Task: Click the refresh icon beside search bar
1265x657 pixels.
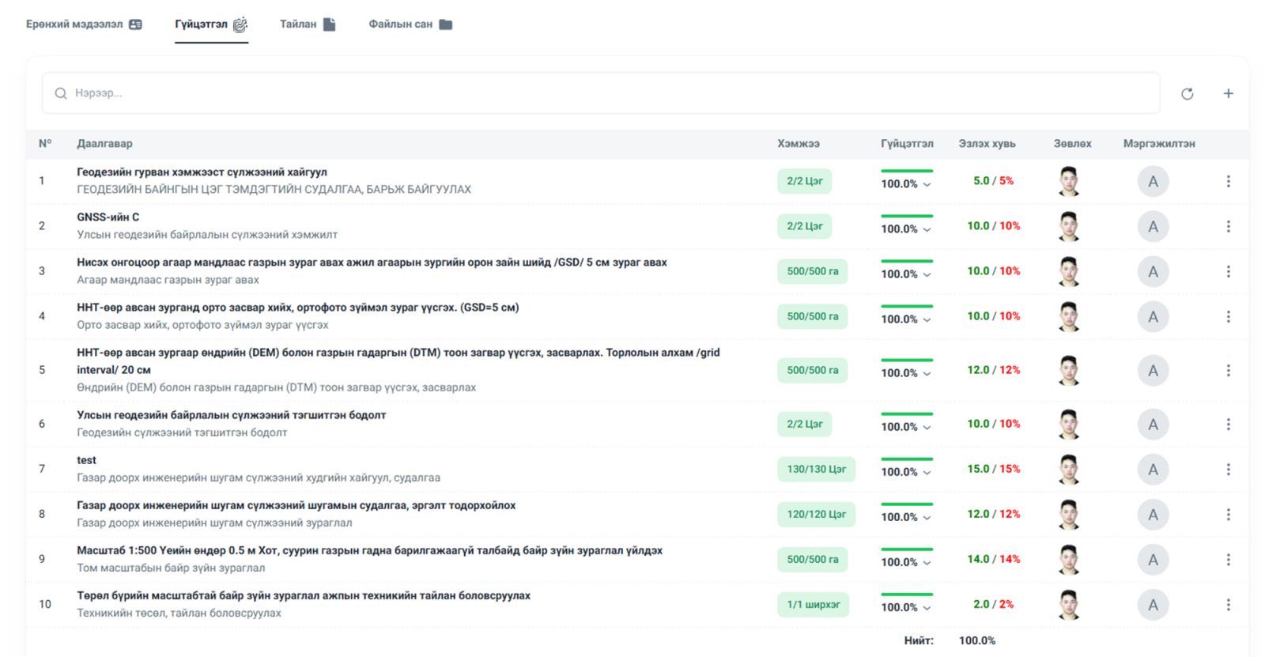Action: point(1187,94)
